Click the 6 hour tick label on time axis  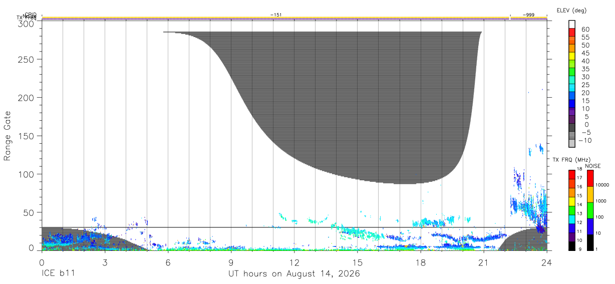click(x=168, y=263)
